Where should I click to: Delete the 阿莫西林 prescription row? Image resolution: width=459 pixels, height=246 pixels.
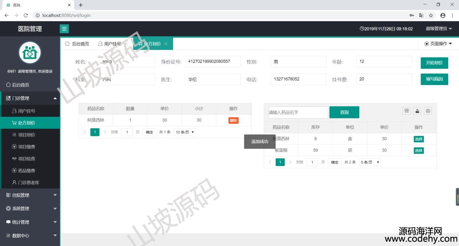(x=234, y=120)
